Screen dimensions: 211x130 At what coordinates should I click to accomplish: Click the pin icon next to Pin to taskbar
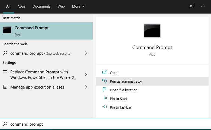(105, 107)
